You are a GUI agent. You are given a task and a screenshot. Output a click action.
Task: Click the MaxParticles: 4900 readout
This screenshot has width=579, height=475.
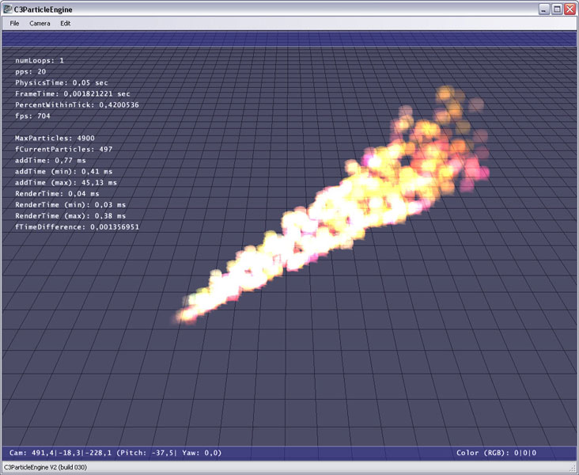point(55,138)
